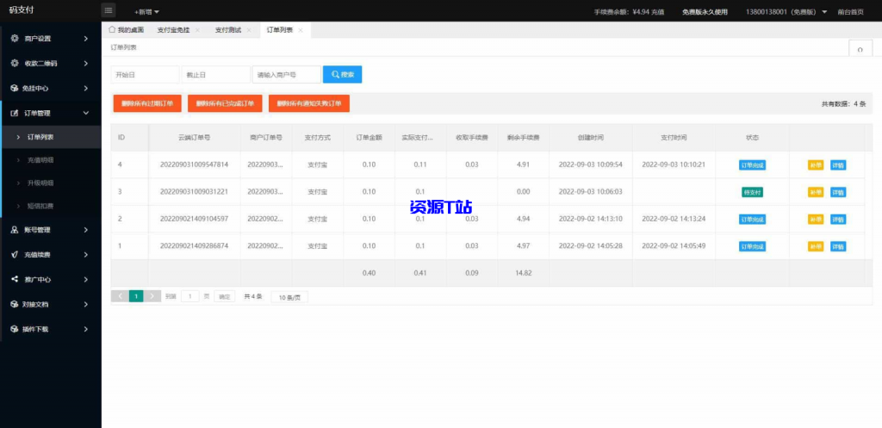Click 详情 button for order ID 4

click(838, 165)
